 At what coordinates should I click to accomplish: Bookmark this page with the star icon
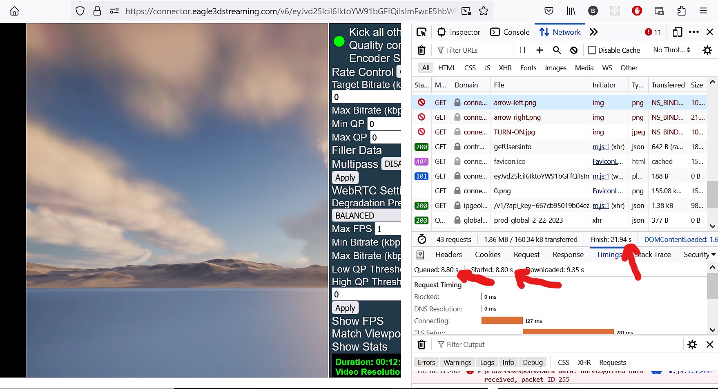[484, 11]
